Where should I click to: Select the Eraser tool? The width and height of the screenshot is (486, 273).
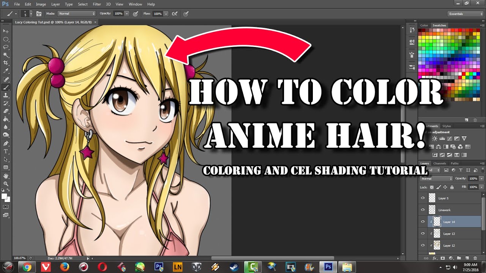pyautogui.click(x=6, y=111)
